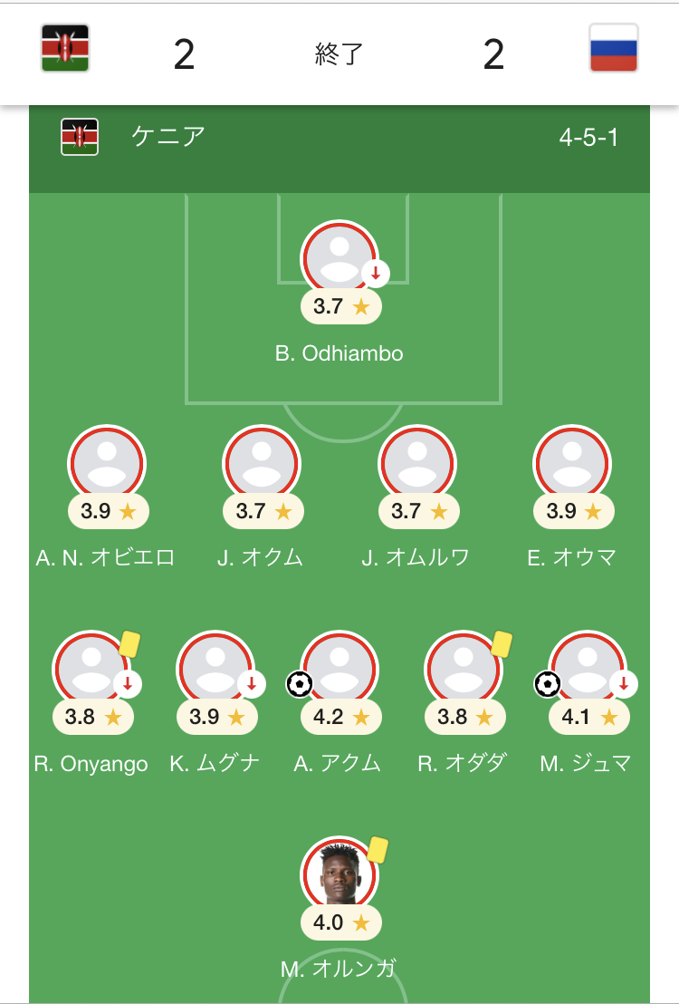The width and height of the screenshot is (679, 1004).
Task: Click the small Kenya flag beside ケニア
Action: (80, 137)
